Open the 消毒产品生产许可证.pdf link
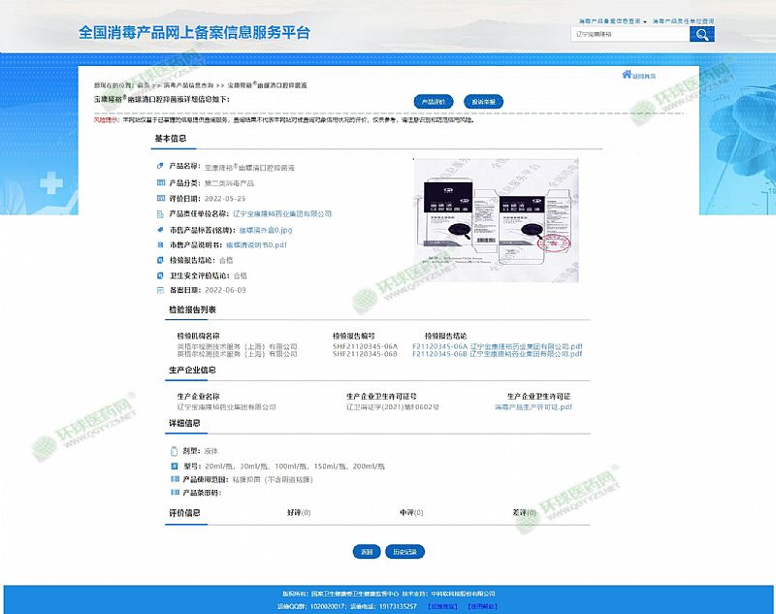Image resolution: width=776 pixels, height=614 pixels. pyautogui.click(x=533, y=407)
